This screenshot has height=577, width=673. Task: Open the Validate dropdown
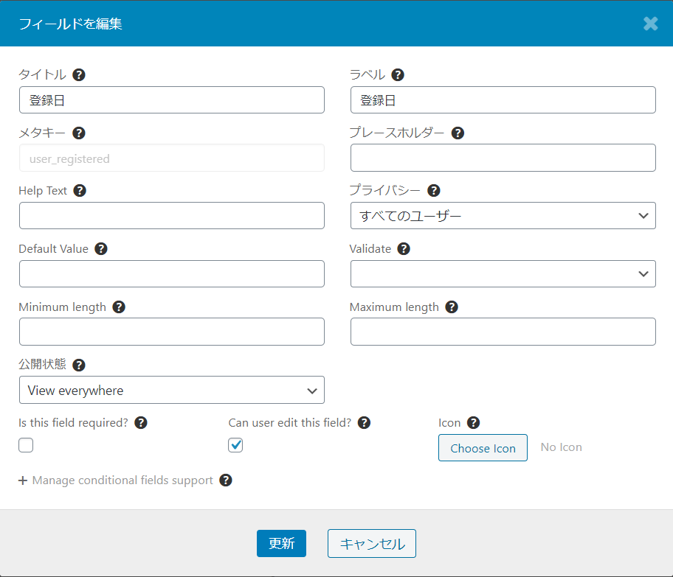503,273
